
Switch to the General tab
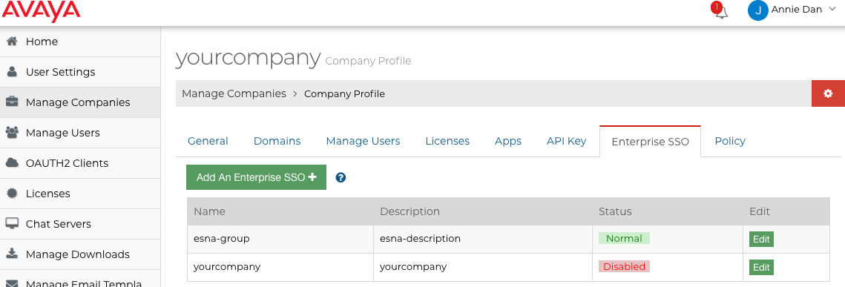tap(208, 141)
